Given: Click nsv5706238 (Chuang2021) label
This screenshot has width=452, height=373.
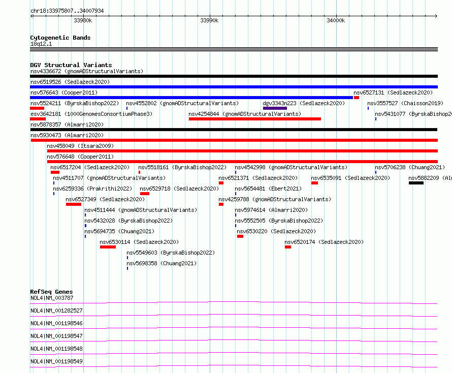Looking at the screenshot, I should pos(410,167).
